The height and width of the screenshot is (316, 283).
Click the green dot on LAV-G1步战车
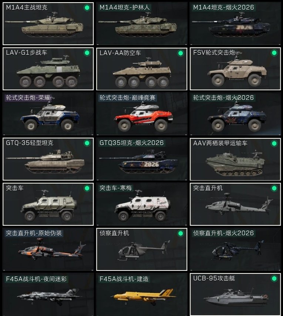tap(87, 53)
